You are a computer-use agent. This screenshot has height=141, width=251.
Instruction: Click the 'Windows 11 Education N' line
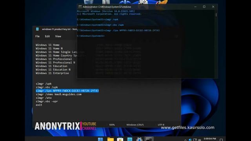pyautogui.click(x=53, y=70)
